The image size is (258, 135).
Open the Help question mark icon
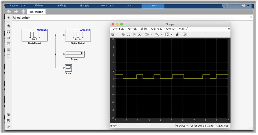244,6
